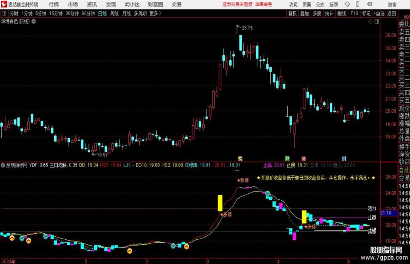Click the 26.75 high price label
410x264 pixels.
[x=247, y=28]
